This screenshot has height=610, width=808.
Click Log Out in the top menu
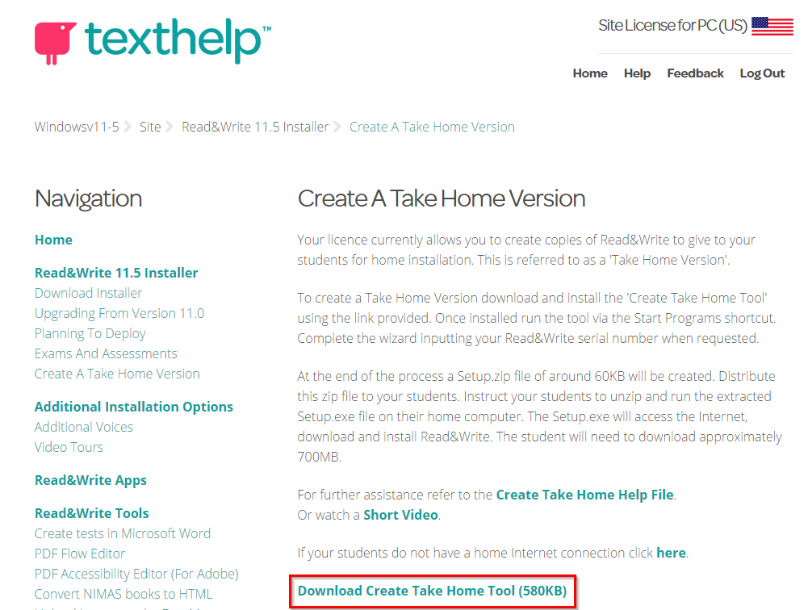pos(762,73)
